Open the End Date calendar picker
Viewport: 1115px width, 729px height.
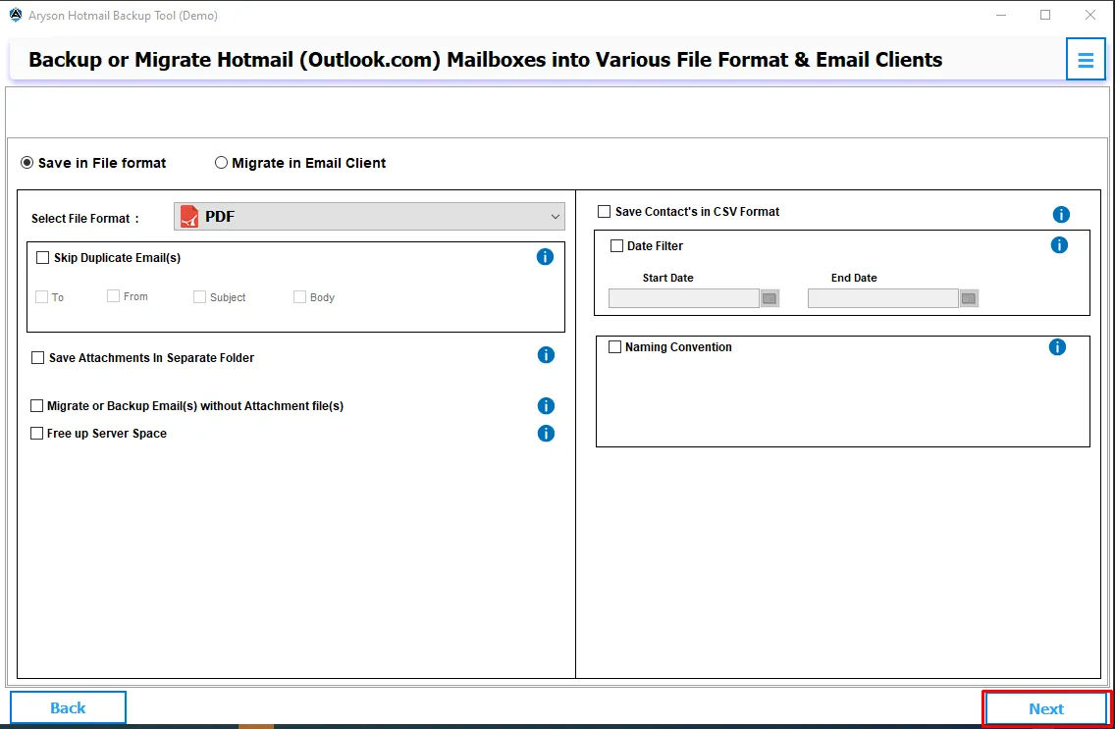point(969,298)
